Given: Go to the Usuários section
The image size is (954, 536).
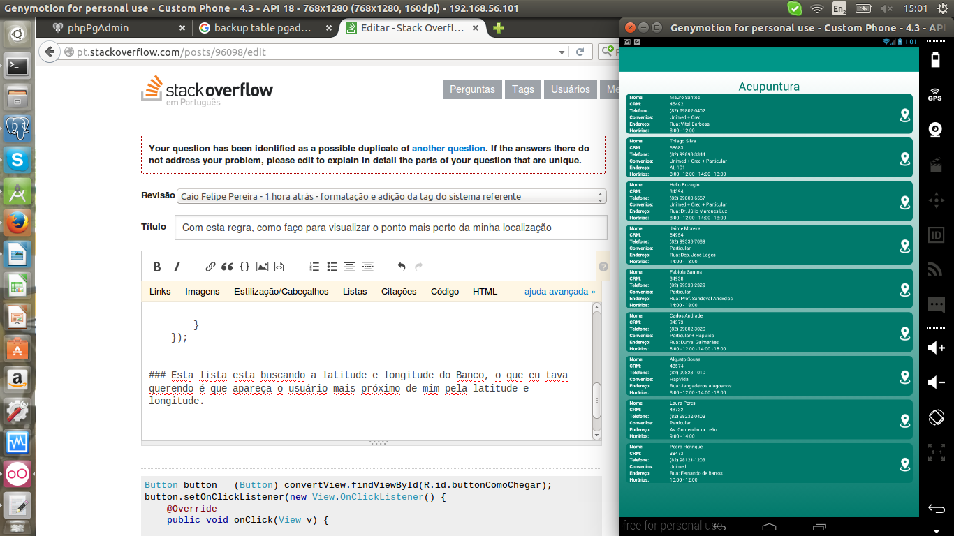Looking at the screenshot, I should pos(571,89).
